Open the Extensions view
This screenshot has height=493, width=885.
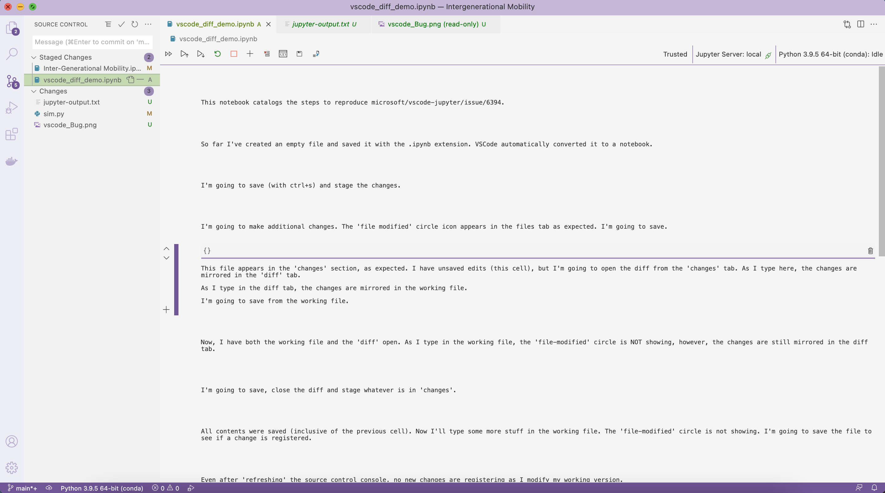click(12, 134)
